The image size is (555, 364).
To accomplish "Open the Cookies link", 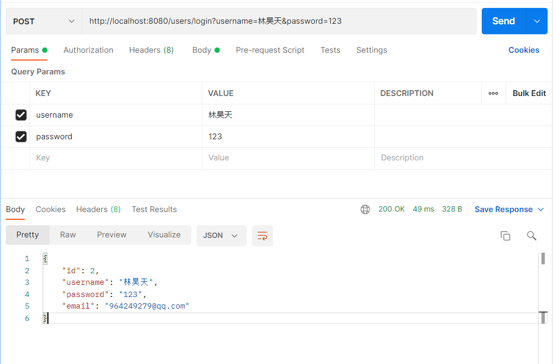I will pyautogui.click(x=524, y=50).
